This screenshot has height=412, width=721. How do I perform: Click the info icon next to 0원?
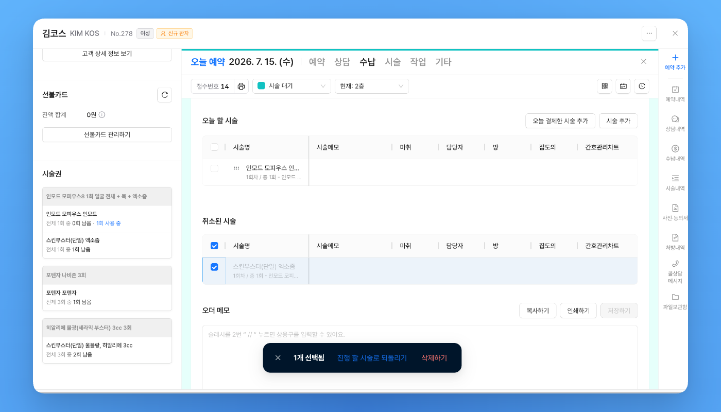102,115
